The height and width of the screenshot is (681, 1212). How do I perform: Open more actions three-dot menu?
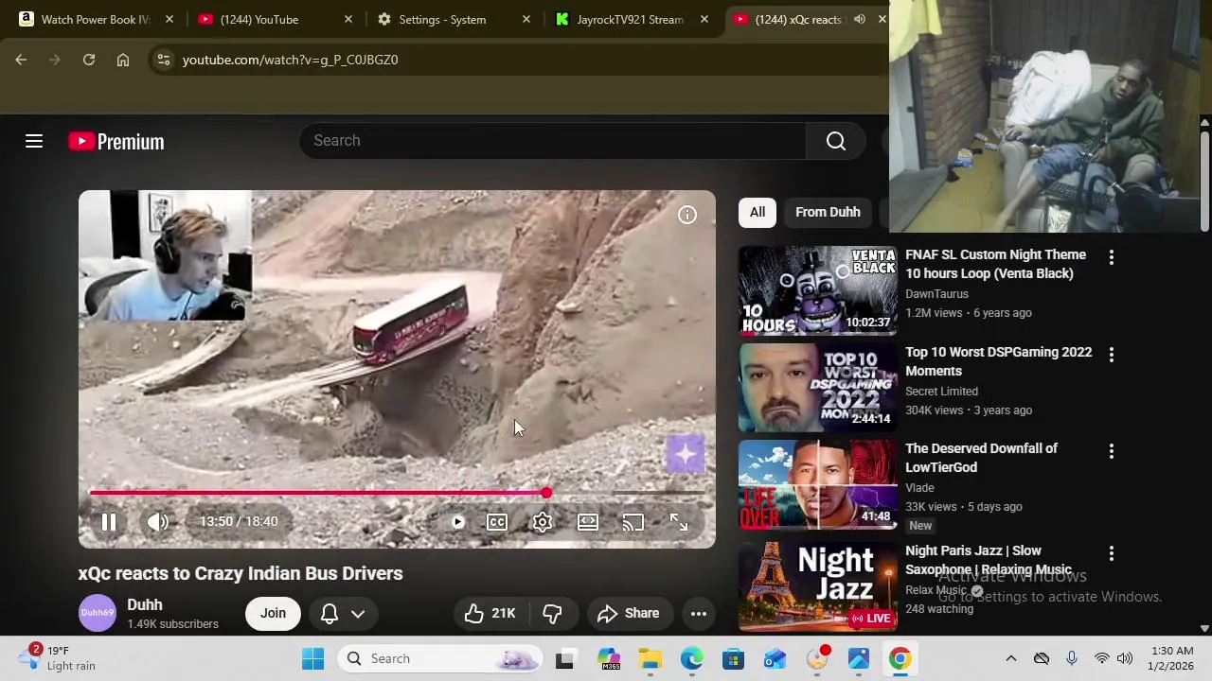tap(699, 613)
